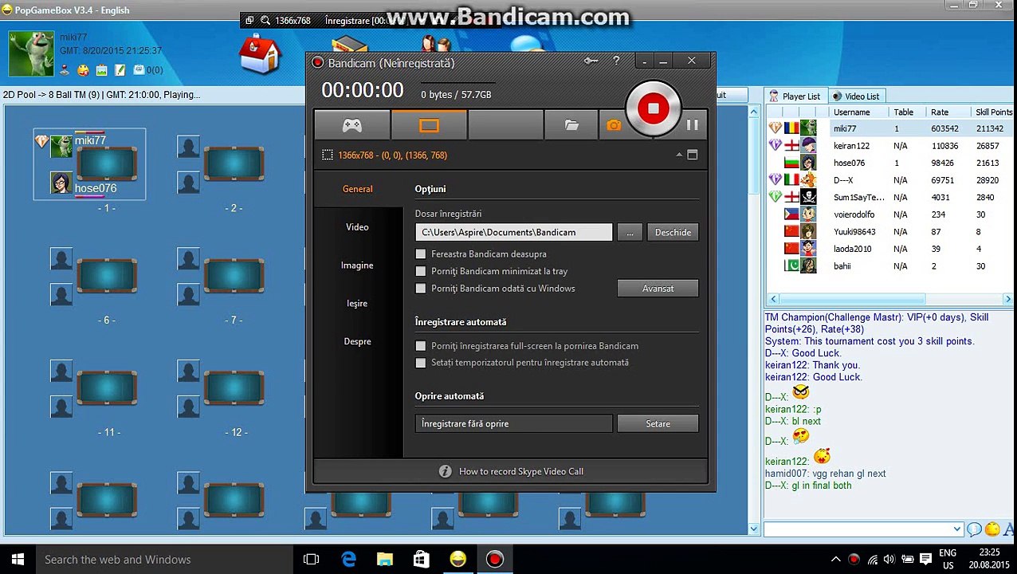
Task: Click the Deschide button
Action: [x=673, y=232]
